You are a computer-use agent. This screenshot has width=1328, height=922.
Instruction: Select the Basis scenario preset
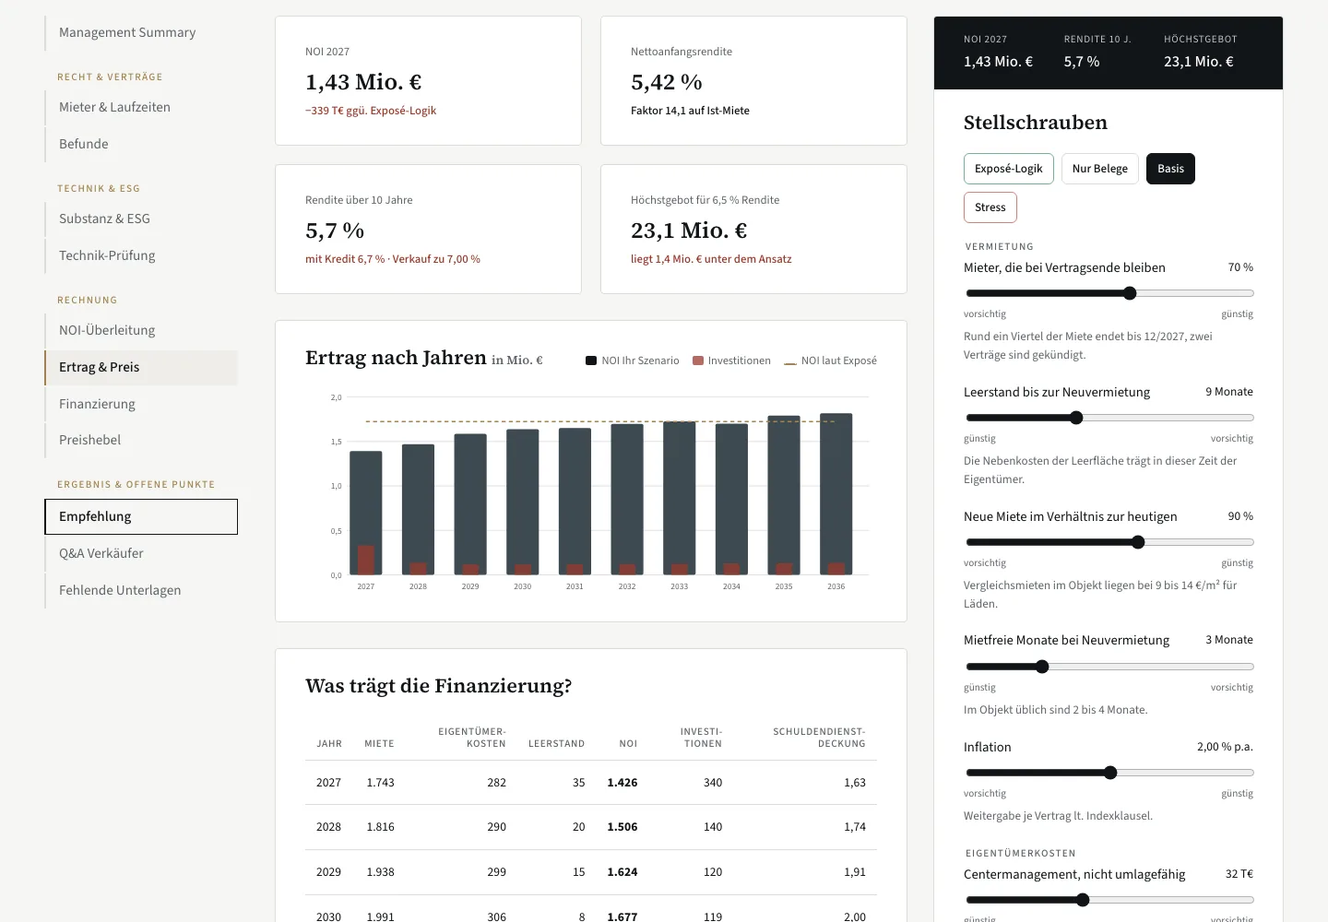tap(1170, 169)
